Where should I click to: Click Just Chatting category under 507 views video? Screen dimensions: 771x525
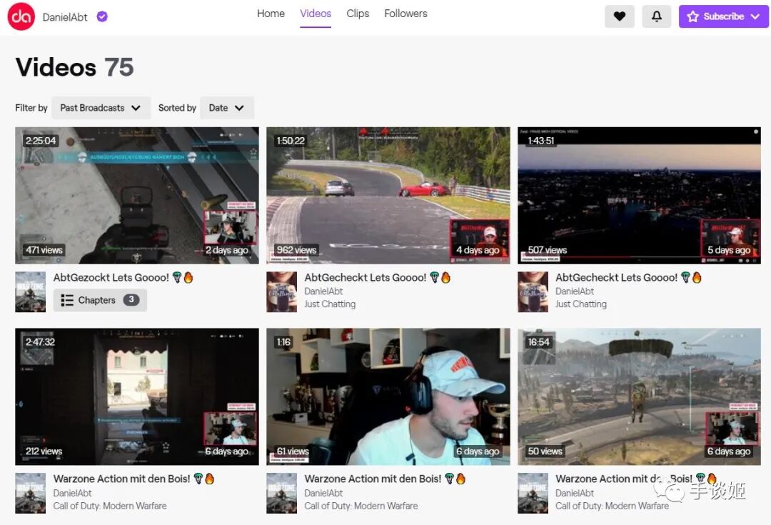(x=581, y=304)
